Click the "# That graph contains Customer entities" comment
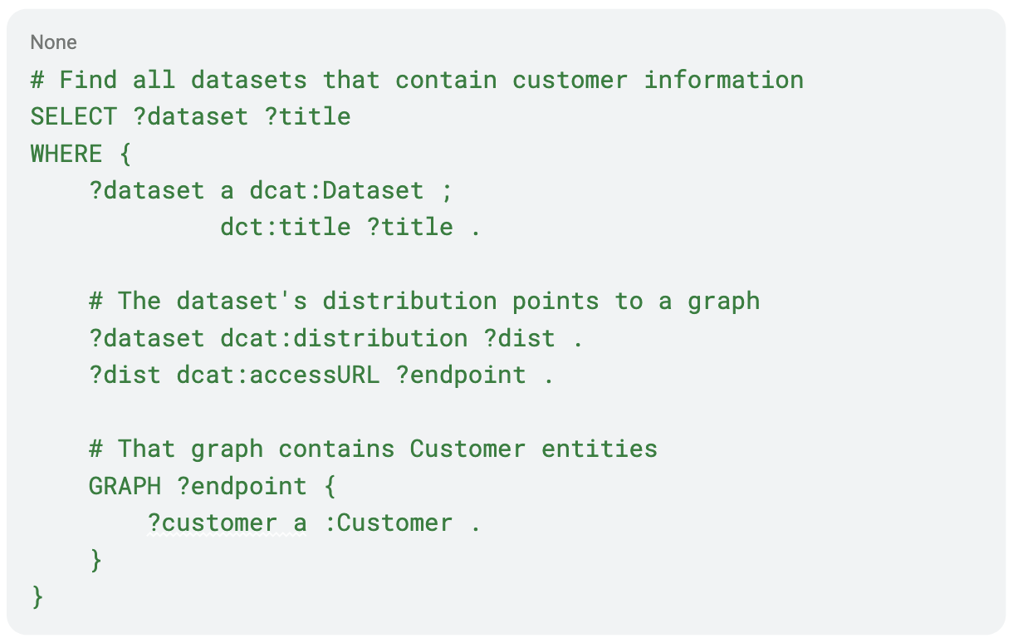The image size is (1013, 643). (x=373, y=449)
